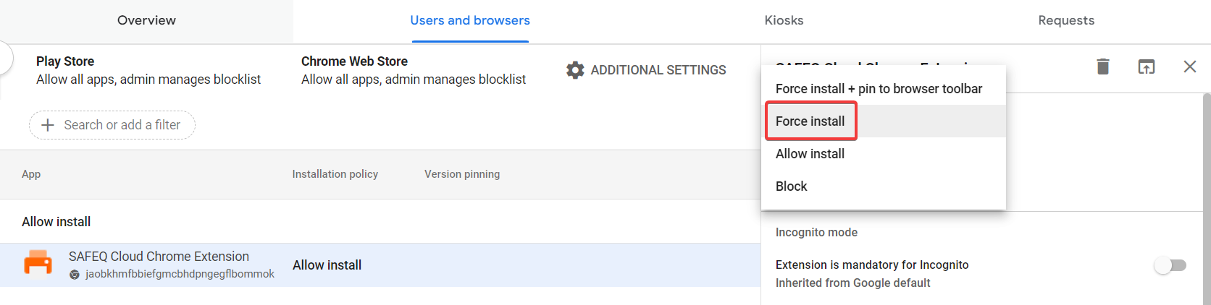Click the right panel vertical scrollbar
This screenshot has width=1211, height=305.
coord(1206,195)
